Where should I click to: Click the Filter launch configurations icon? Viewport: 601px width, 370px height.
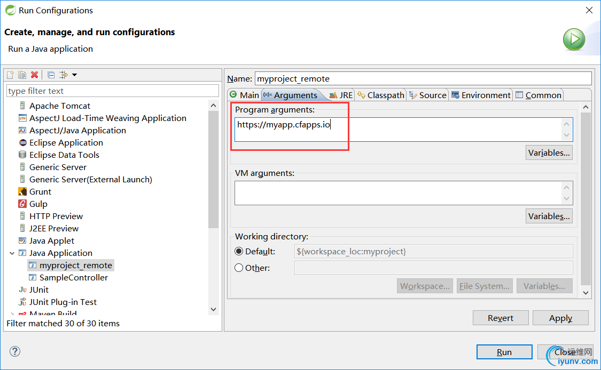(x=63, y=75)
